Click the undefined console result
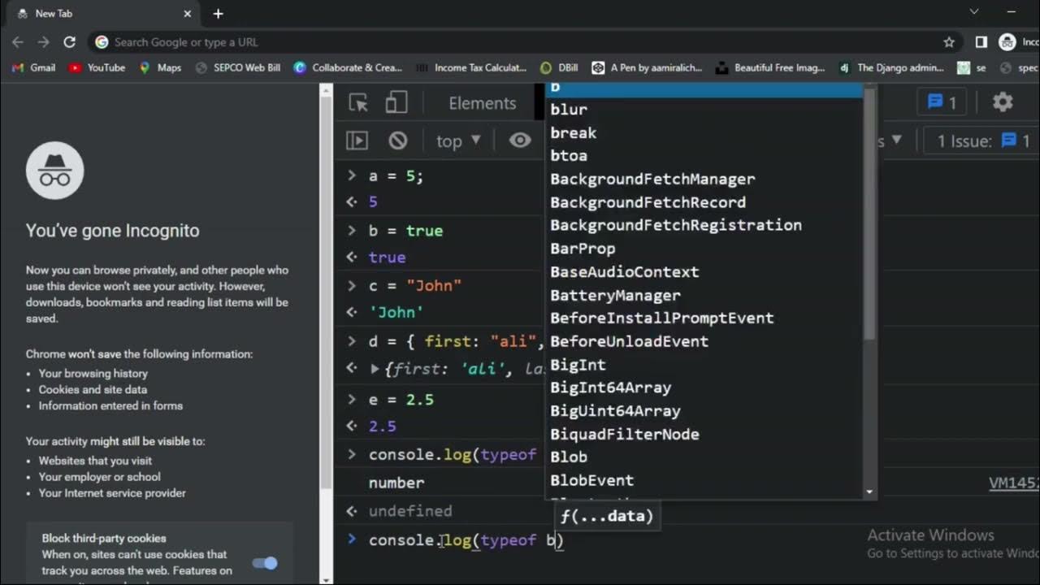This screenshot has width=1040, height=585. click(x=409, y=511)
